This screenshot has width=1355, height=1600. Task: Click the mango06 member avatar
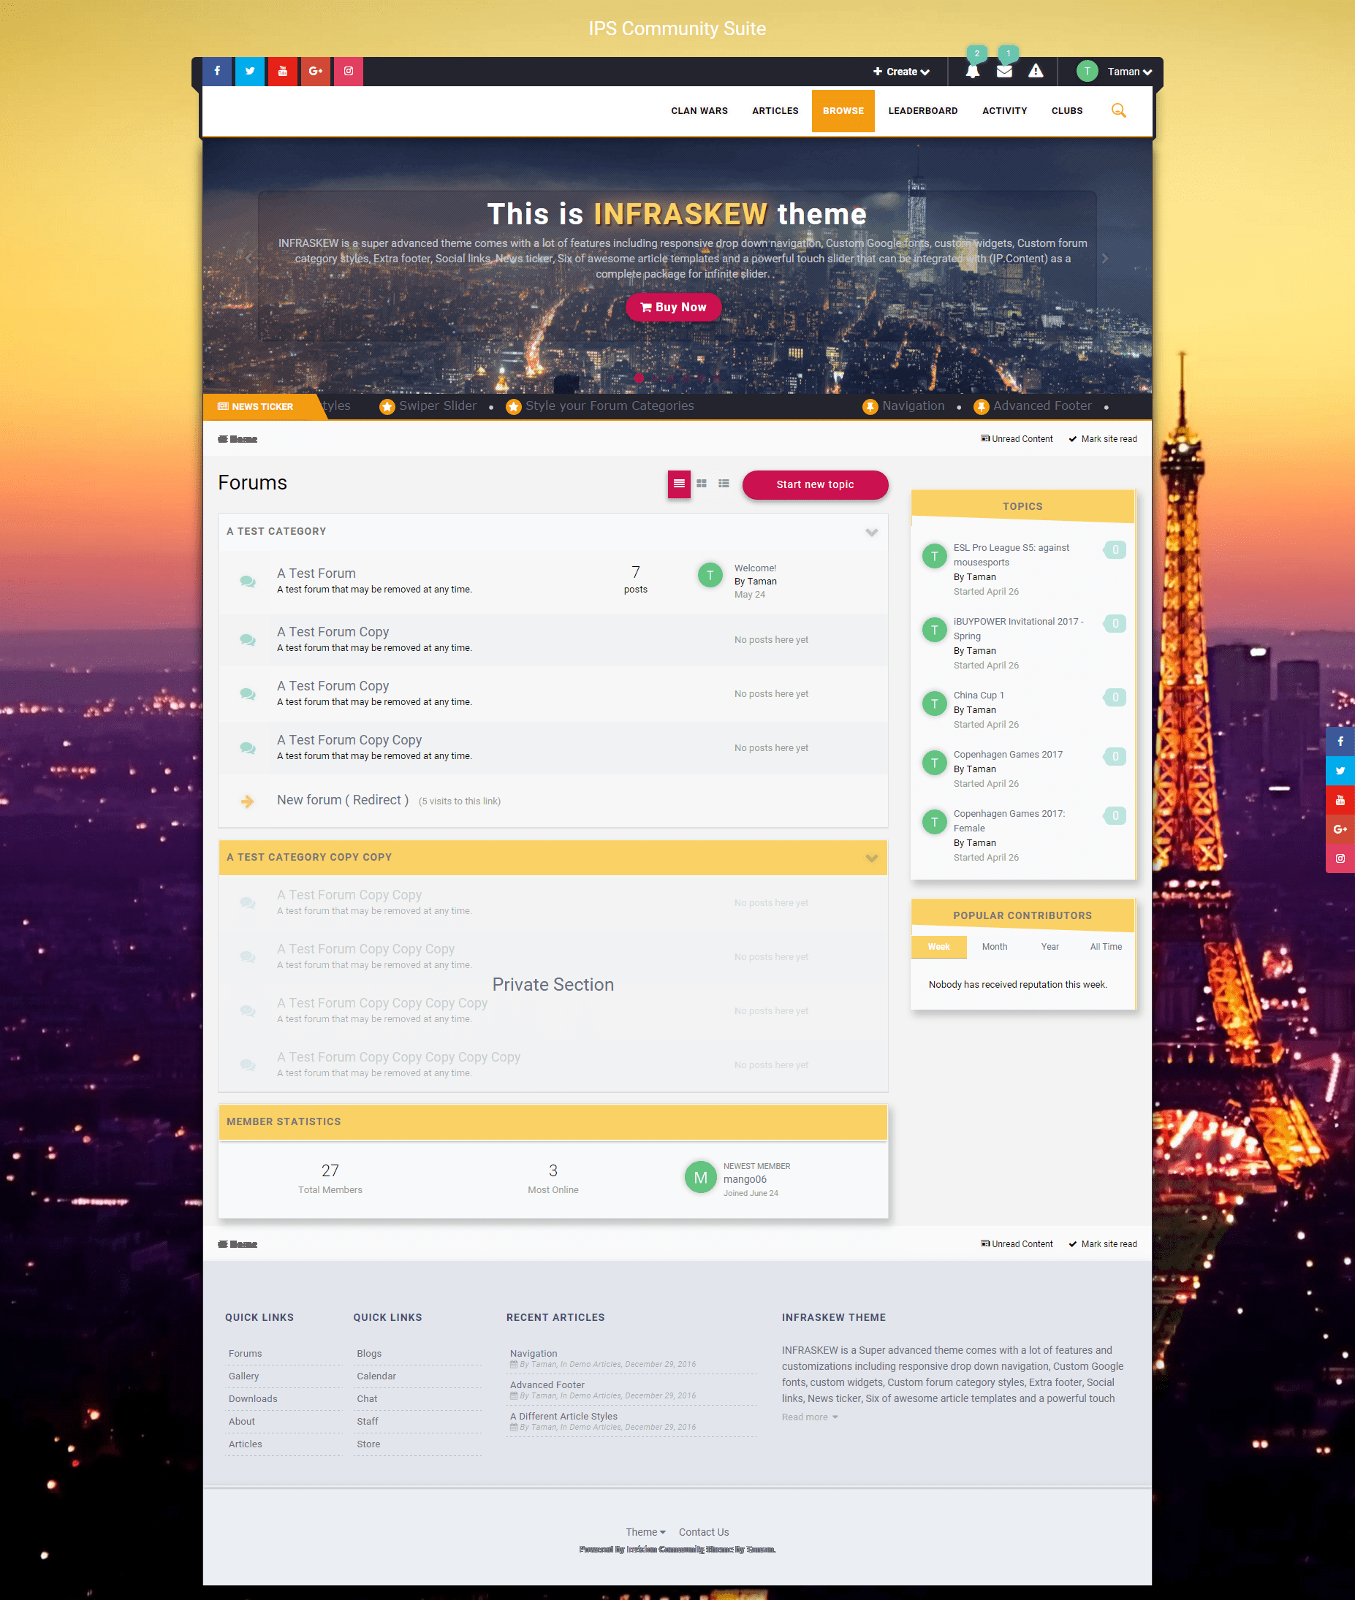point(701,1177)
